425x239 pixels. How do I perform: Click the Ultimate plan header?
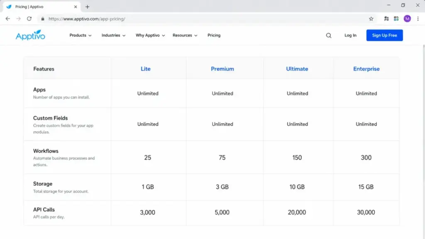297,69
